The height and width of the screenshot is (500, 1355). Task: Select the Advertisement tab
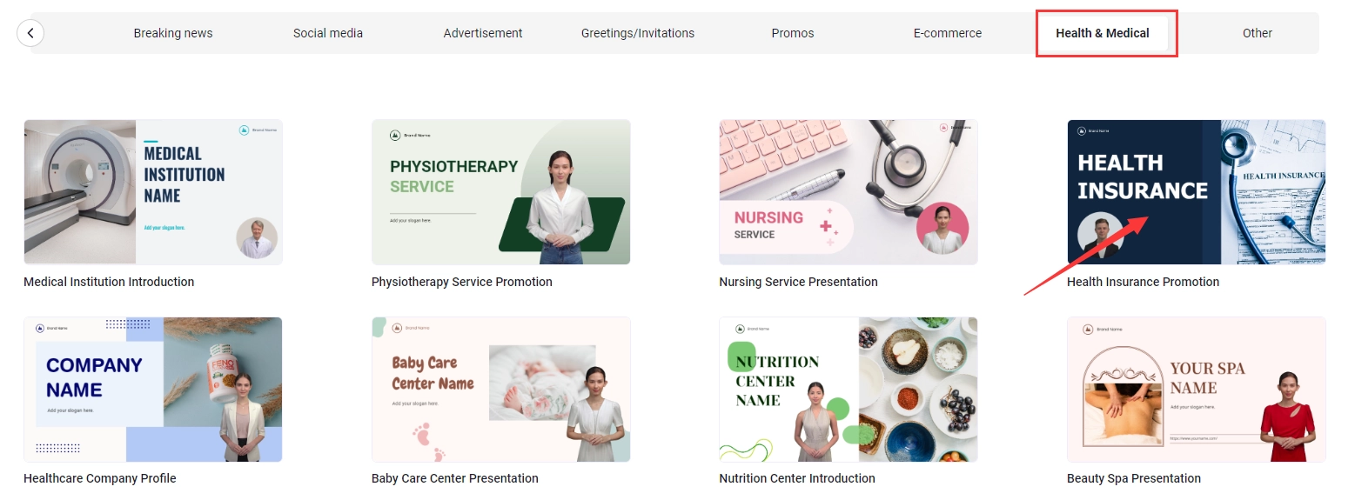(483, 33)
